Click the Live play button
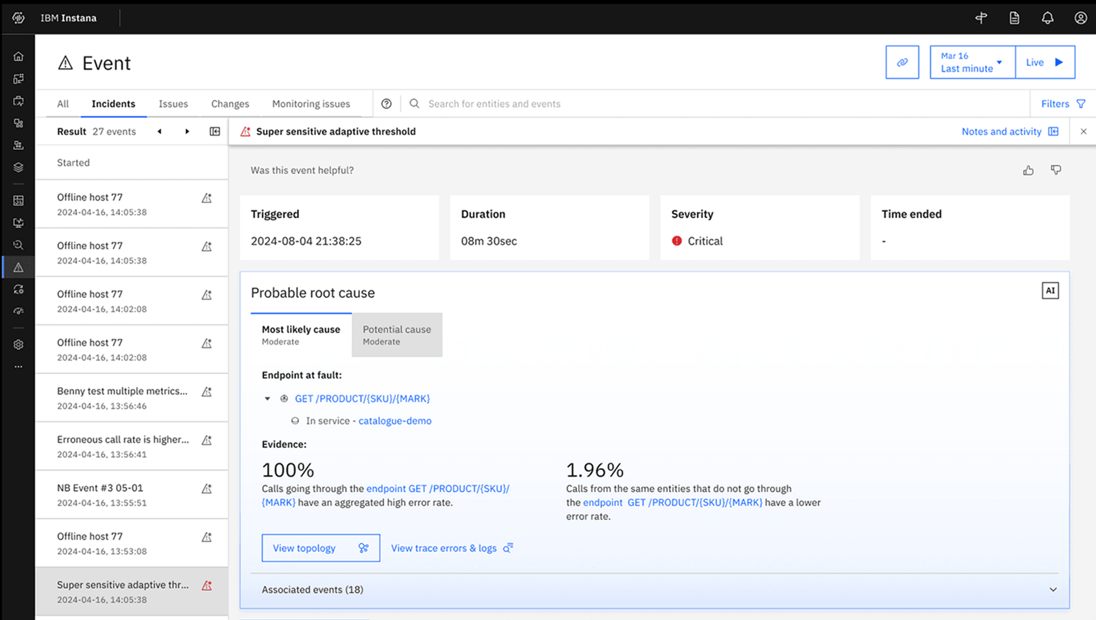 tap(1045, 62)
